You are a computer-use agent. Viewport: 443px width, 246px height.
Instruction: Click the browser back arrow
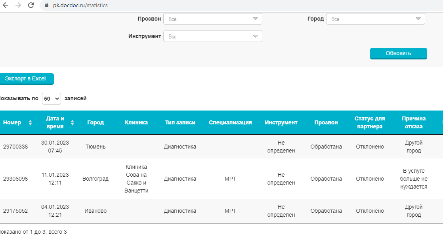tap(6, 6)
